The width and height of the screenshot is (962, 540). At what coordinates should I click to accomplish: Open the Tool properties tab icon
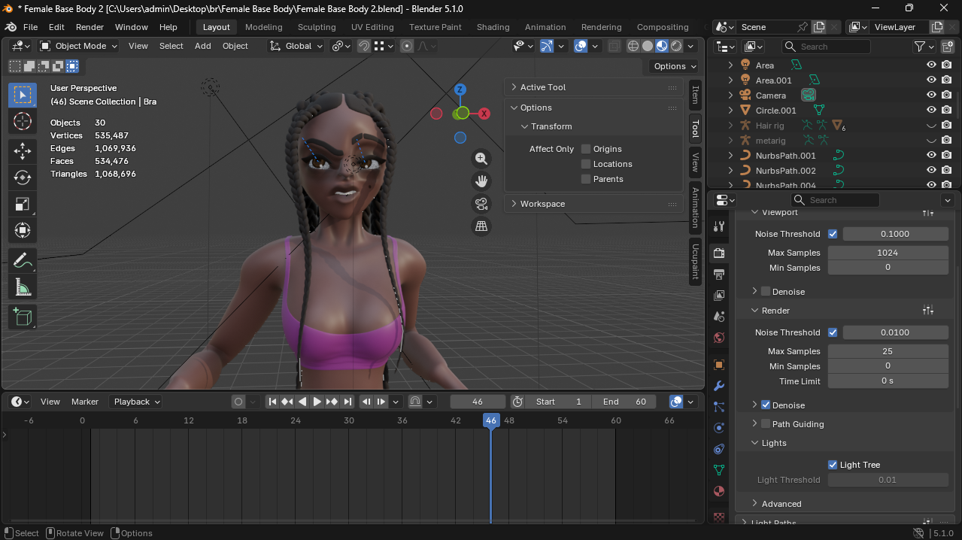[719, 226]
